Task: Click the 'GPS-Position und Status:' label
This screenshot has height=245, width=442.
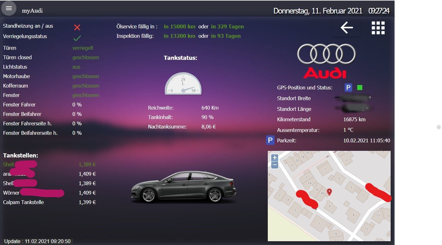Action: coord(305,88)
